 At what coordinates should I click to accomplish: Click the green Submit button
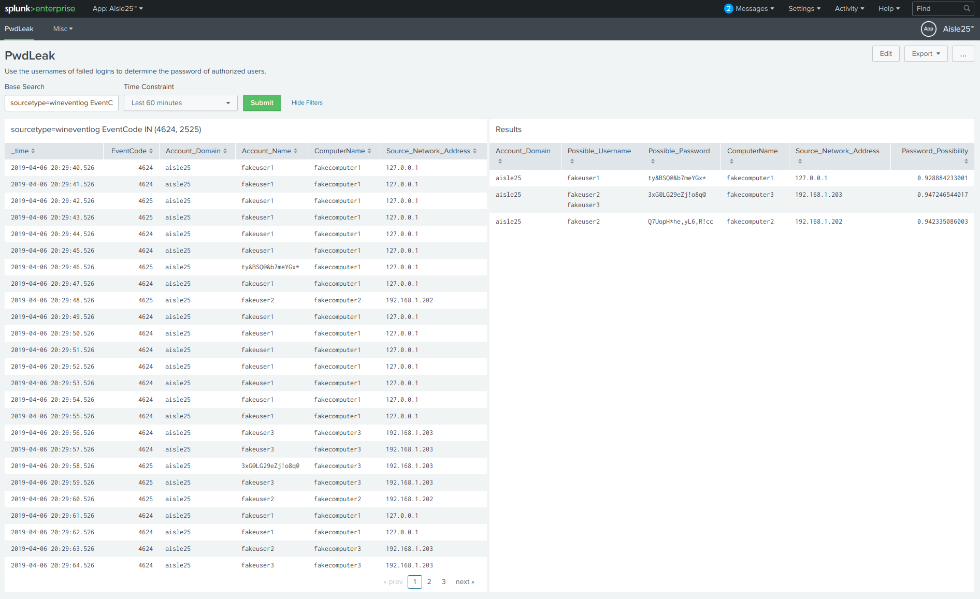(262, 103)
